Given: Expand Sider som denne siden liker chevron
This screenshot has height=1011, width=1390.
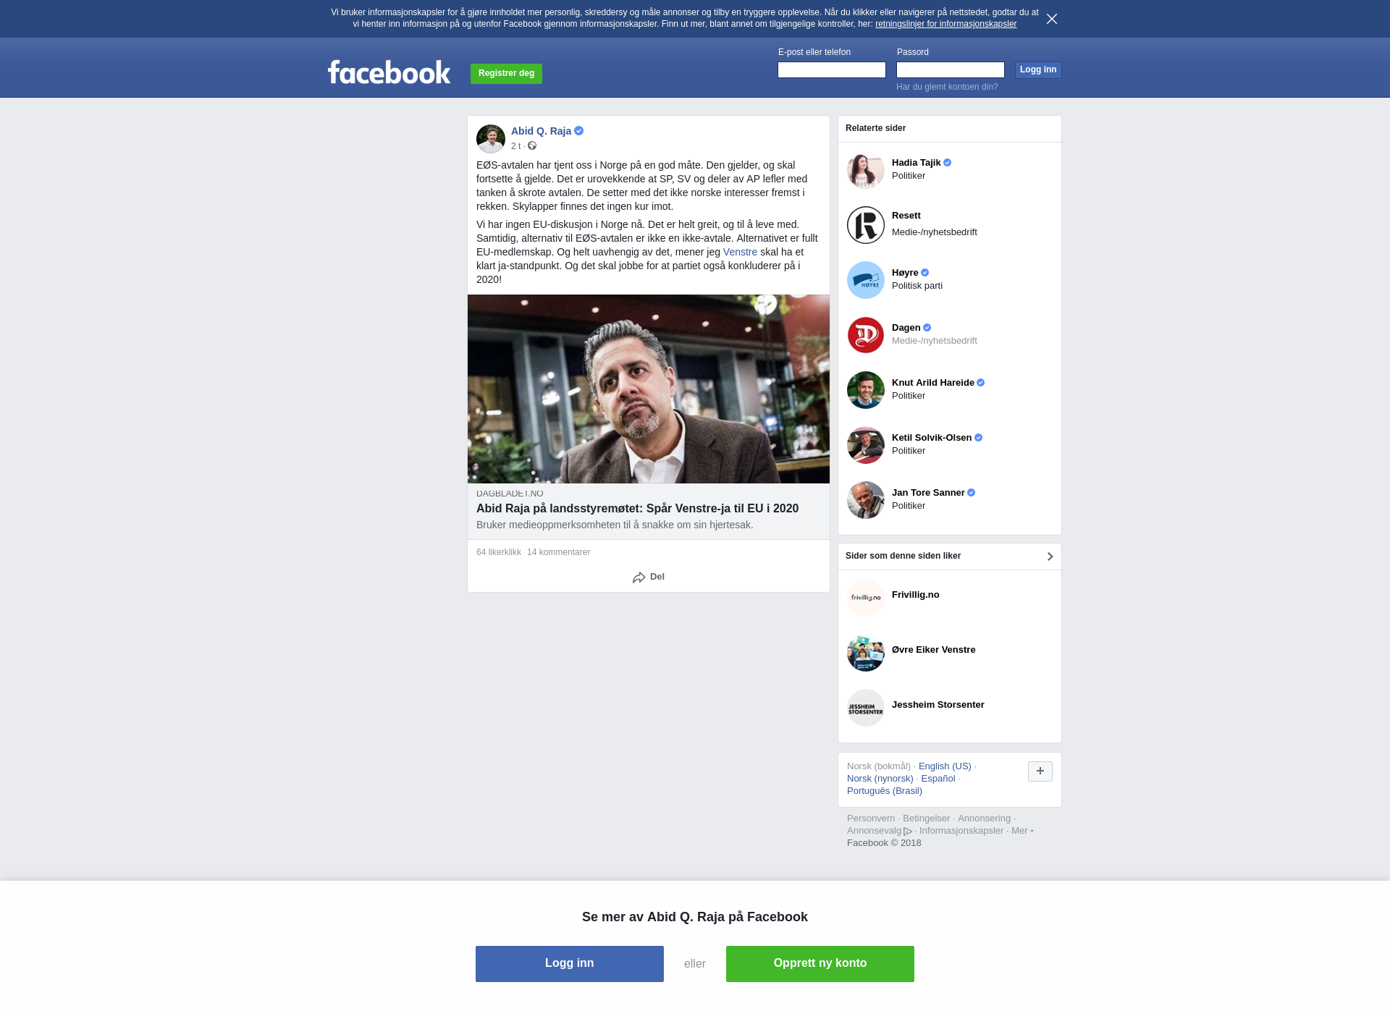Looking at the screenshot, I should 1050,557.
